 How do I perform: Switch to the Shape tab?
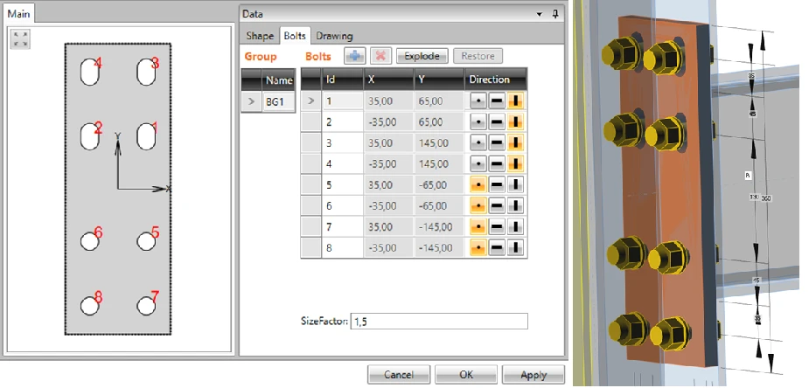point(260,36)
